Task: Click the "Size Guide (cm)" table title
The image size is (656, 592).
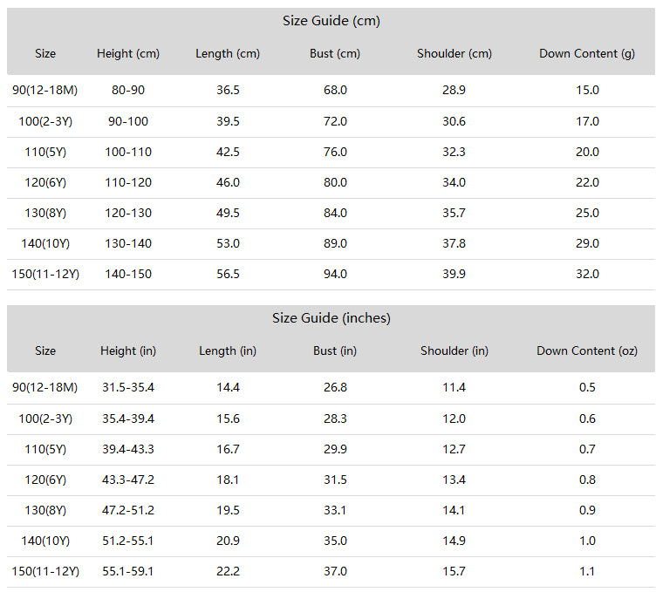Action: click(331, 21)
